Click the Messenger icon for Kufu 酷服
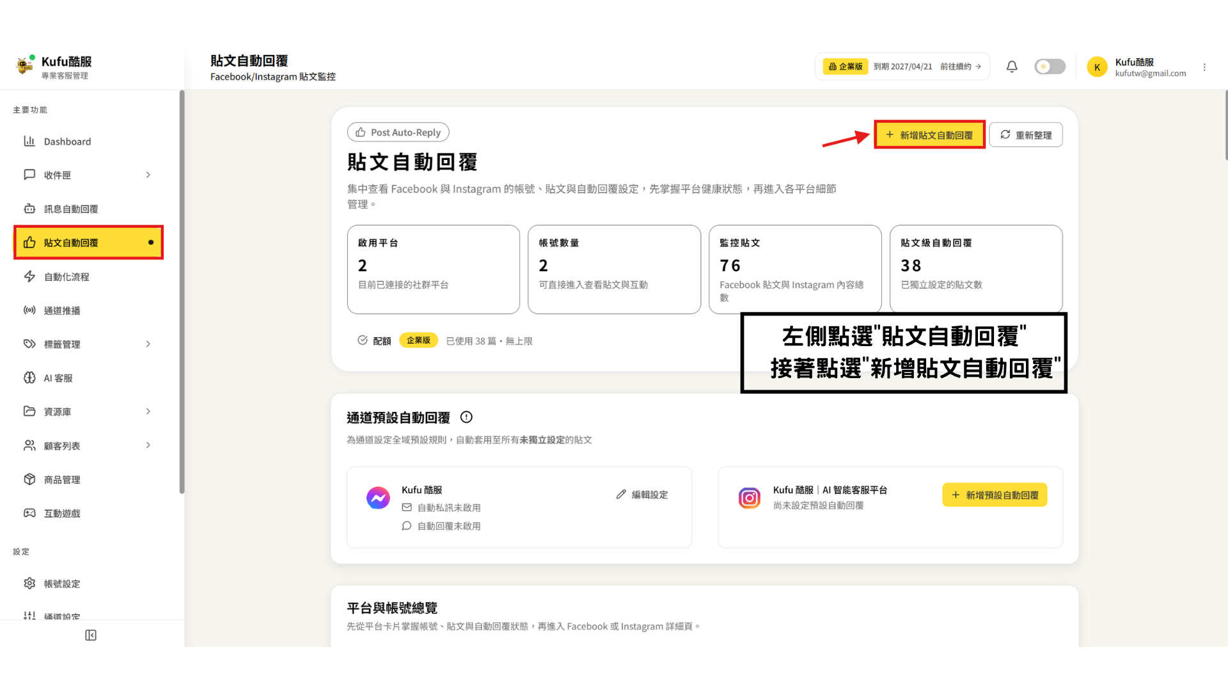This screenshot has width=1228, height=691. pyautogui.click(x=378, y=498)
